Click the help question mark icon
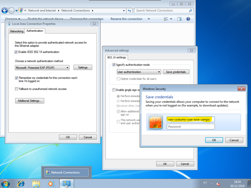 [x=188, y=19]
